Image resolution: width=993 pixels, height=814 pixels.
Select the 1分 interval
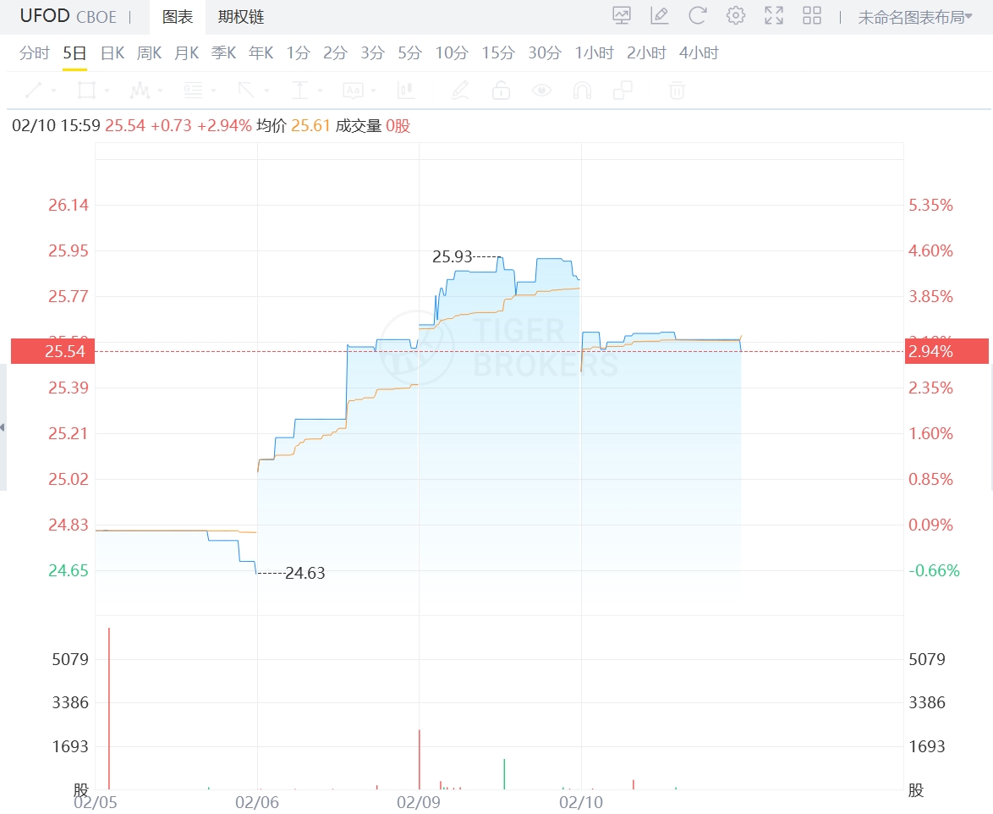[x=299, y=53]
